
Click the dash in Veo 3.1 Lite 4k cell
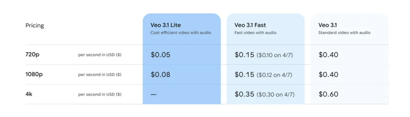154,94
